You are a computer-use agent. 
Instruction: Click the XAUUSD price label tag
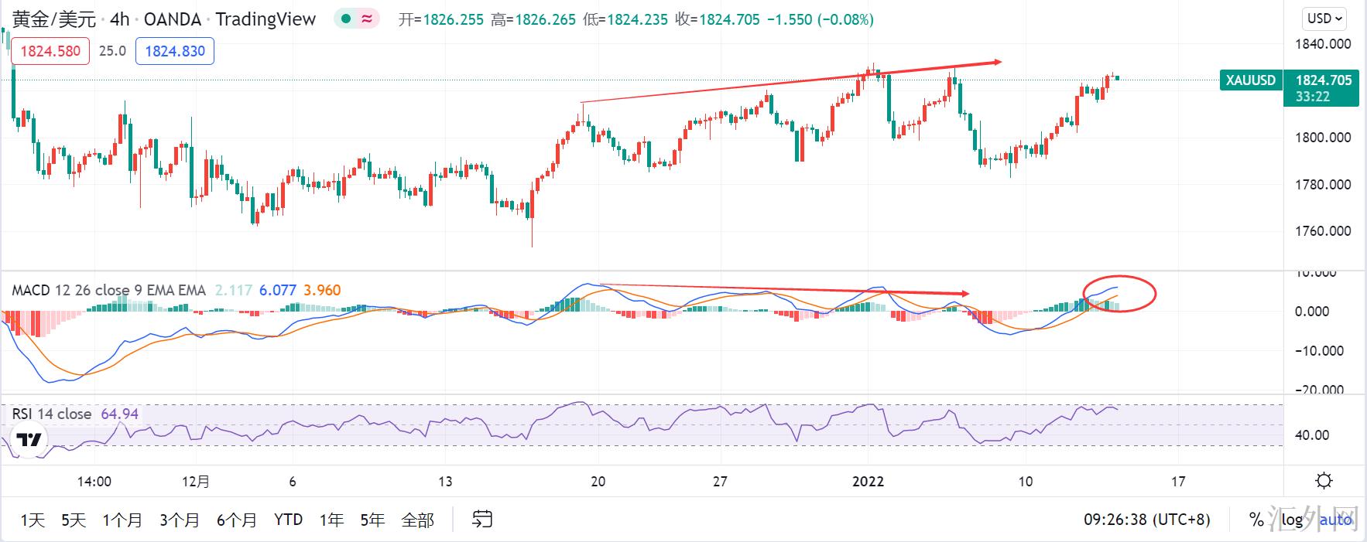(x=1250, y=80)
